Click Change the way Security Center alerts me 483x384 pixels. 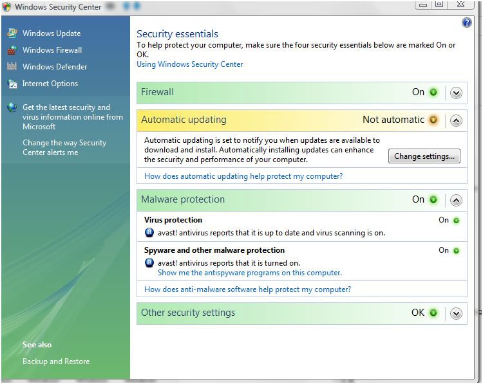pyautogui.click(x=64, y=147)
